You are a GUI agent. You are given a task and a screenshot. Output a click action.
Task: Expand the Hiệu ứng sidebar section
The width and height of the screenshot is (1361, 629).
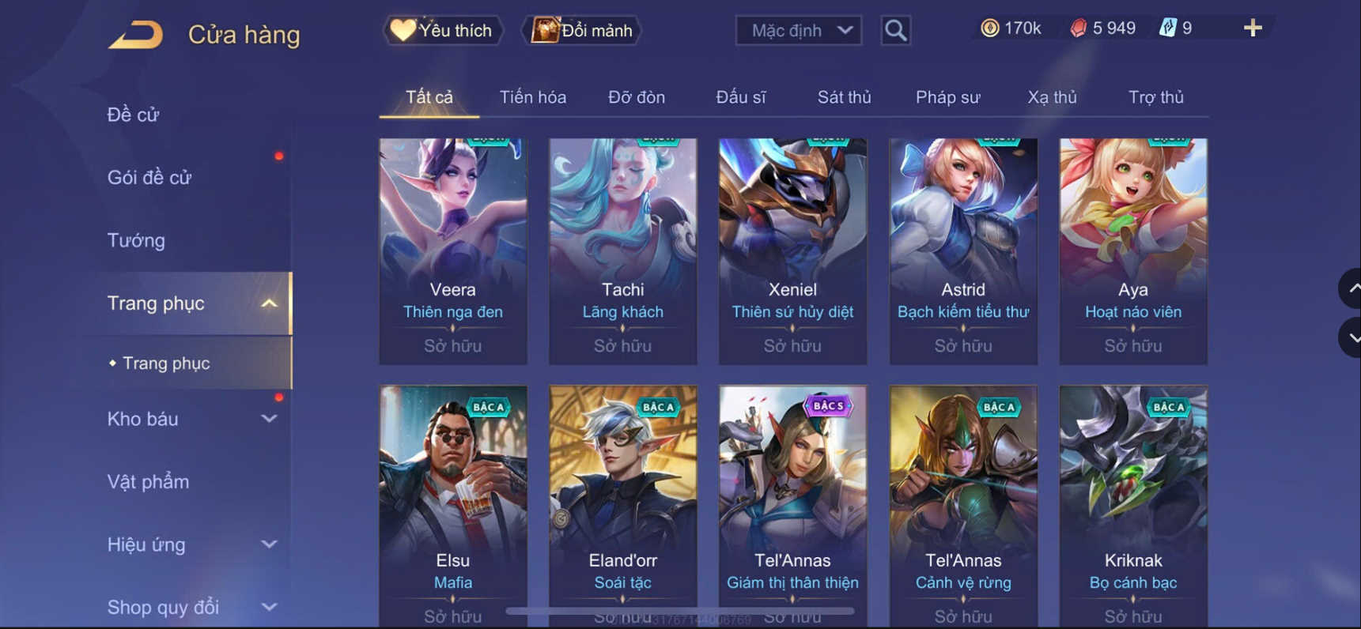269,544
